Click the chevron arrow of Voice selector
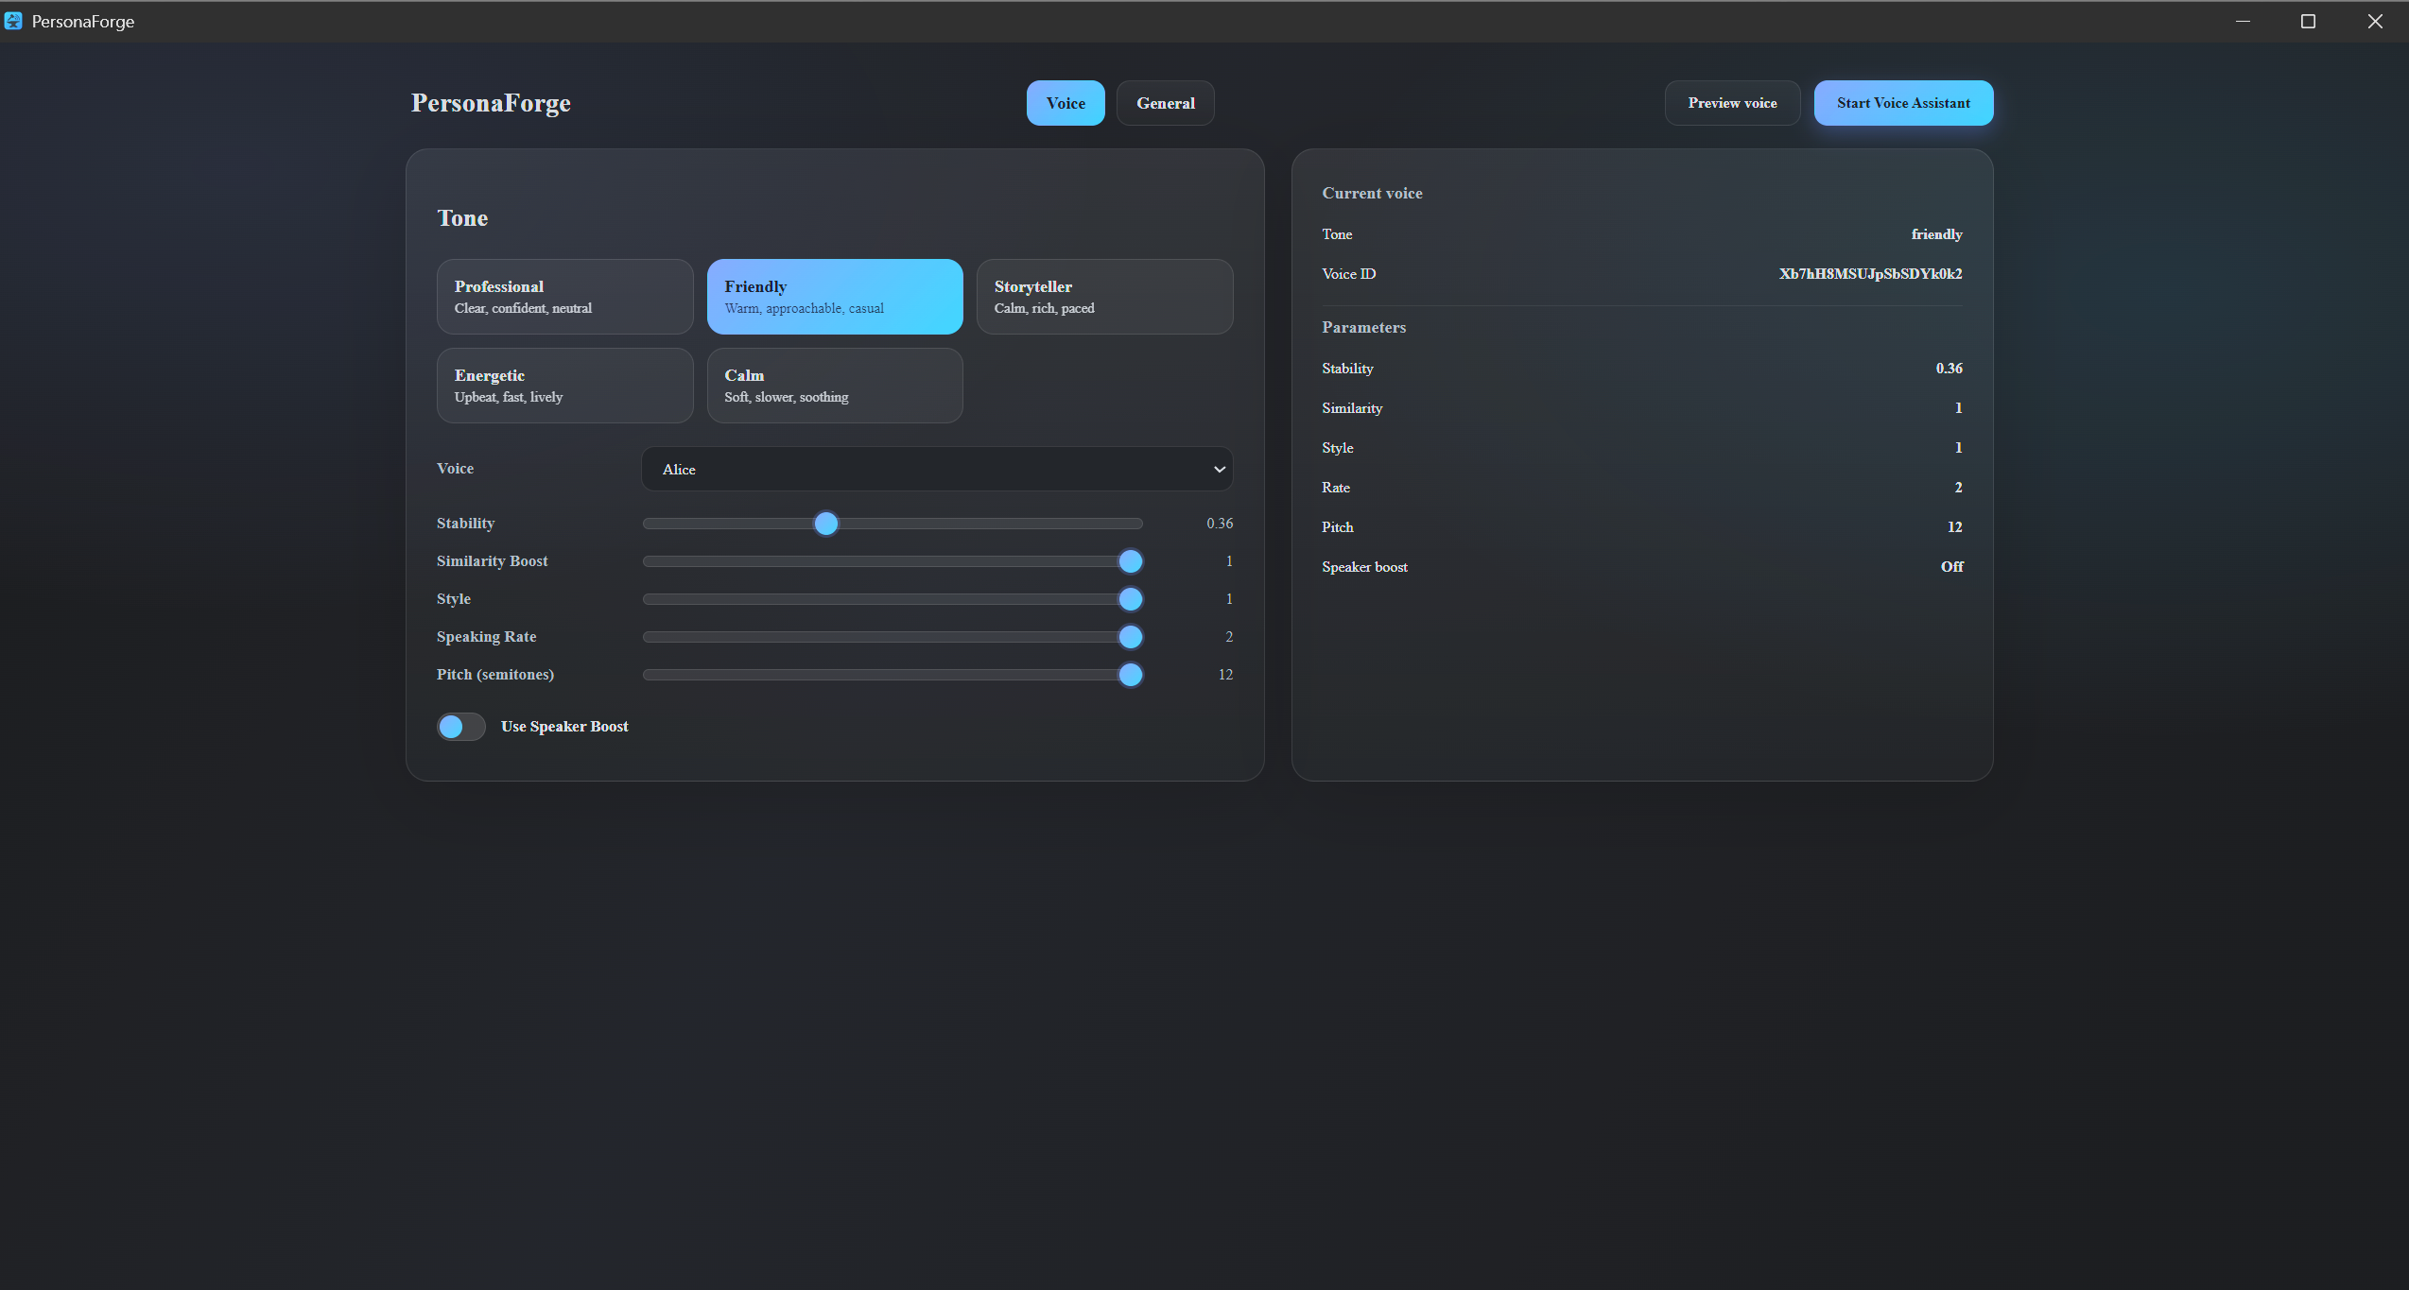 1219,469
